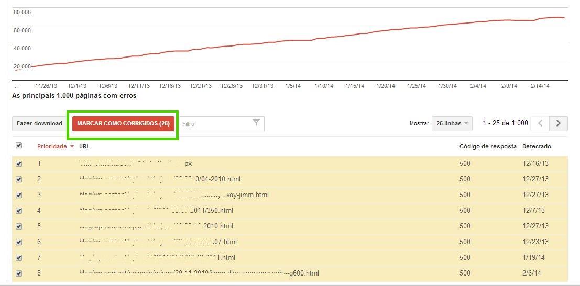Open the 25 linhas rows dropdown

pos(452,123)
